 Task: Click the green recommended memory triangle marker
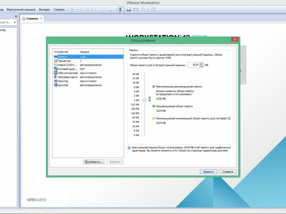point(149,100)
